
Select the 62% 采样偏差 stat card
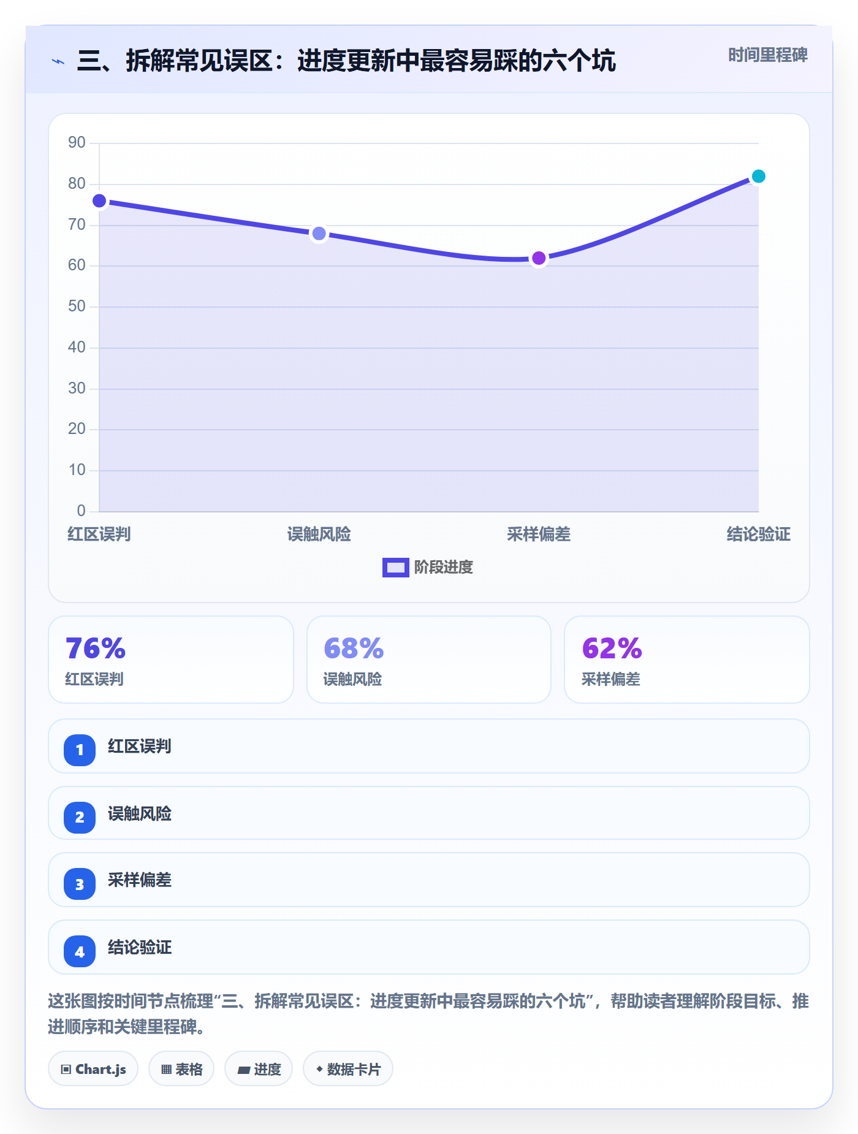click(x=687, y=660)
